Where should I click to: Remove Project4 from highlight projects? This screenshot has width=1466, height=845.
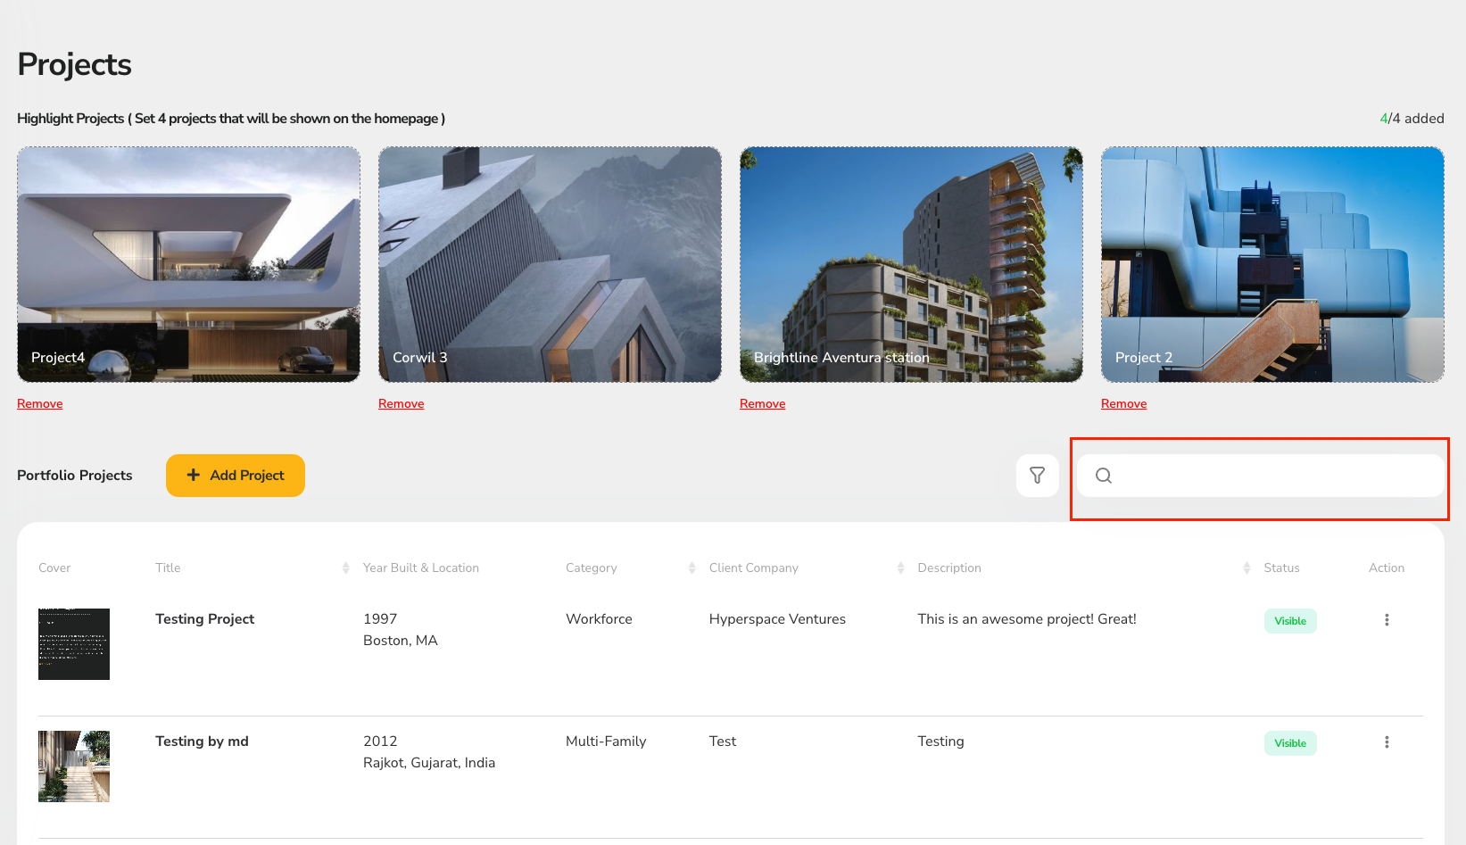(40, 404)
